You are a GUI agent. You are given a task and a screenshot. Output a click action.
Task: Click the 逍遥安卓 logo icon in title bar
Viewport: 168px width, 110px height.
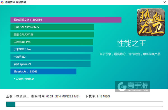point(2,2)
